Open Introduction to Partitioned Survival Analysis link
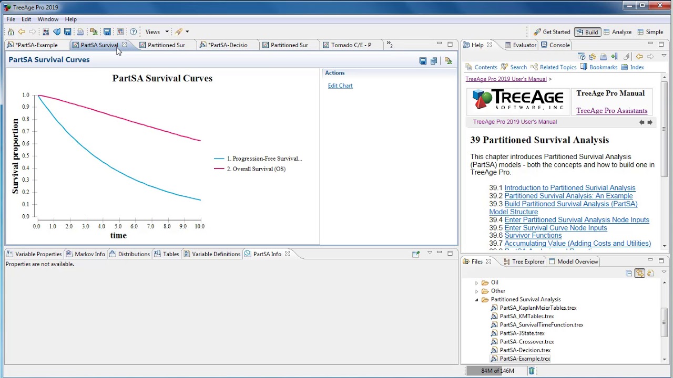Image resolution: width=673 pixels, height=378 pixels. pyautogui.click(x=570, y=188)
